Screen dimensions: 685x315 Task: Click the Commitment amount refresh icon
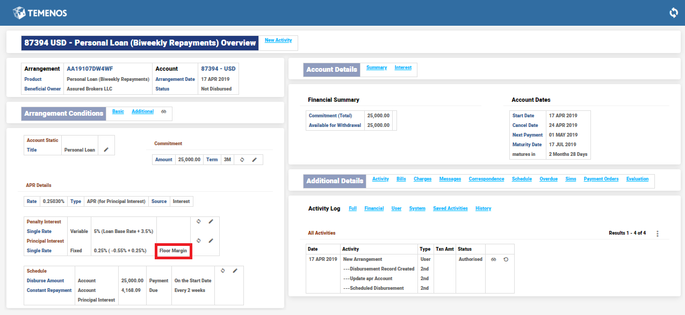point(242,160)
